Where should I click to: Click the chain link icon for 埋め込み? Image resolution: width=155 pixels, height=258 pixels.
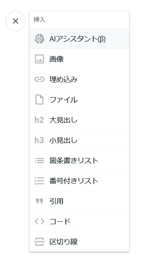pos(39,79)
